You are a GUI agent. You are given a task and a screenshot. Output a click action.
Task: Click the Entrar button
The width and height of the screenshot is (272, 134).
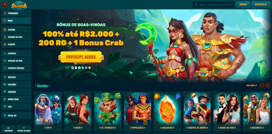[243, 5]
